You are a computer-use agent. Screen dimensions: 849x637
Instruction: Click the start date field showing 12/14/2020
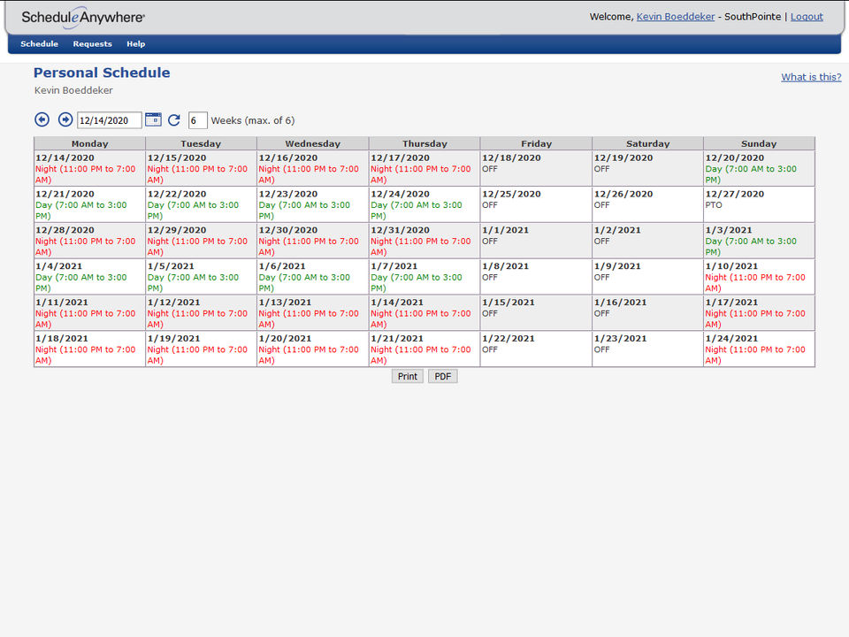(110, 120)
